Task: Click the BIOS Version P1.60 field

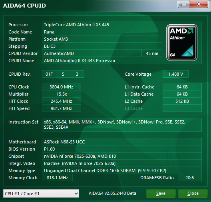Action: 122,149
